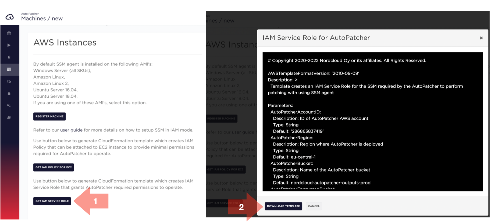
Task: Click Get IAM Service Role button
Action: click(52, 201)
